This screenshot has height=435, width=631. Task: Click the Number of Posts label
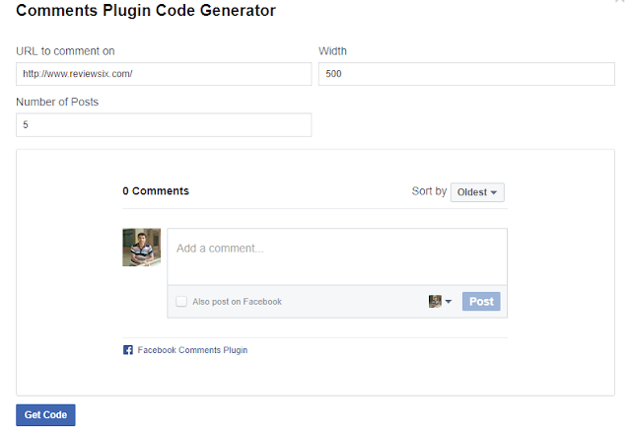[57, 102]
